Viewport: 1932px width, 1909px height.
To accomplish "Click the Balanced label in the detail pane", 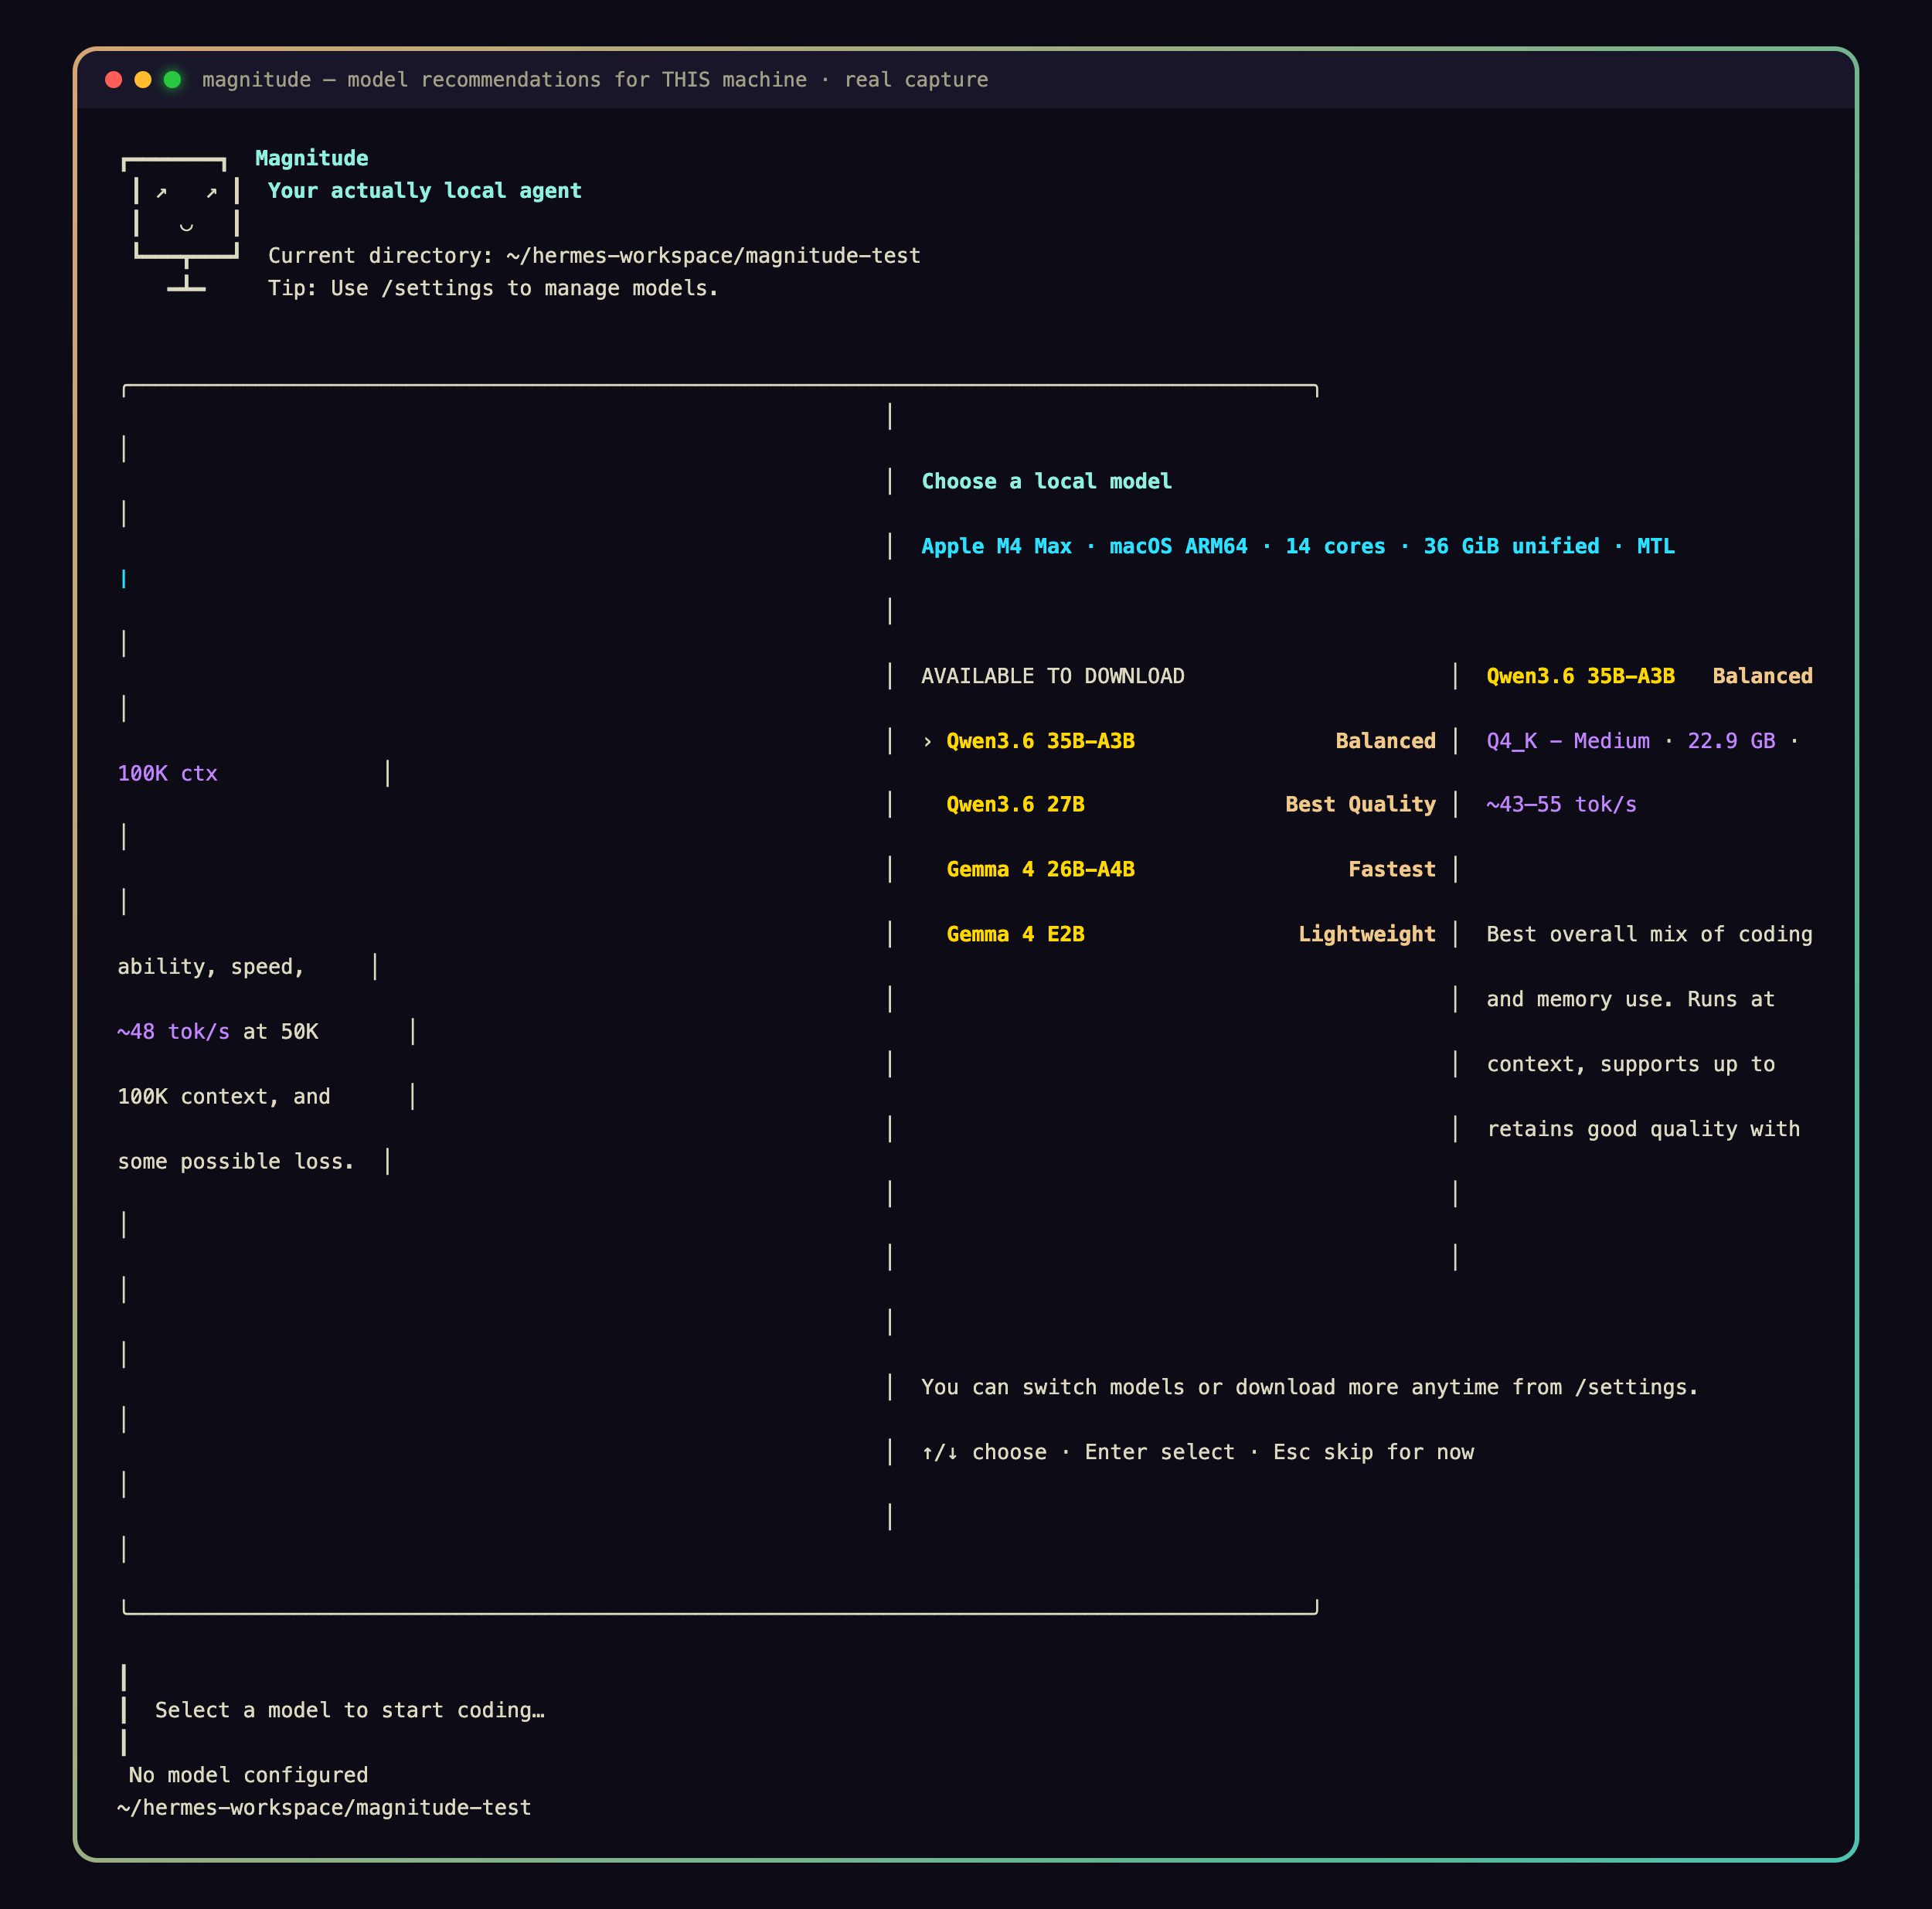I will point(1762,676).
